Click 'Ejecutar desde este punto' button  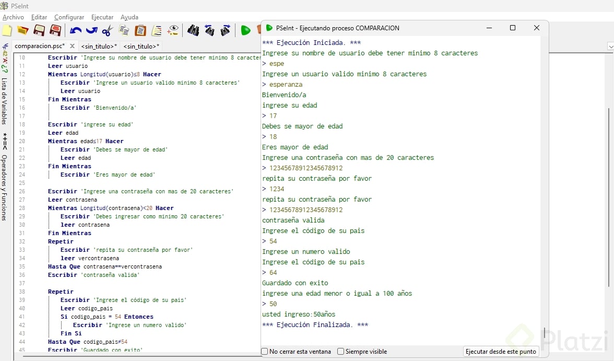pos(501,352)
